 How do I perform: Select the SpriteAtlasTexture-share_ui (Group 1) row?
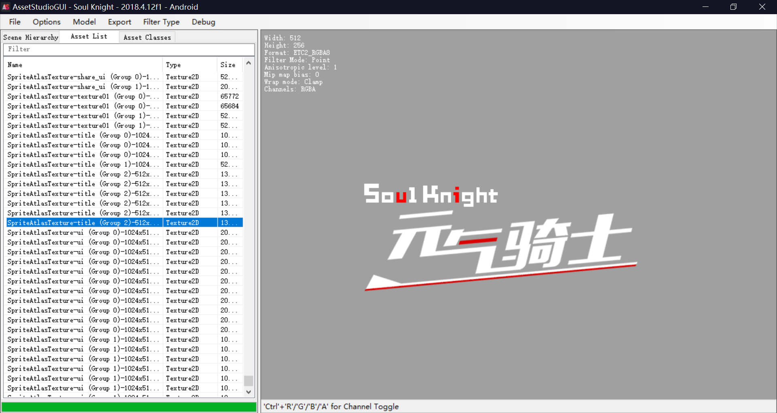[125, 87]
